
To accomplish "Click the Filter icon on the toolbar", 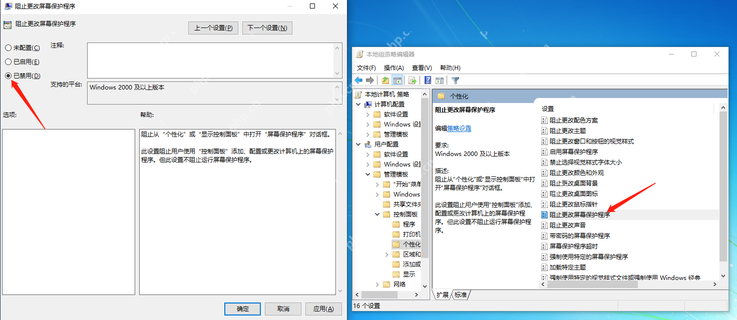I will click(x=454, y=80).
